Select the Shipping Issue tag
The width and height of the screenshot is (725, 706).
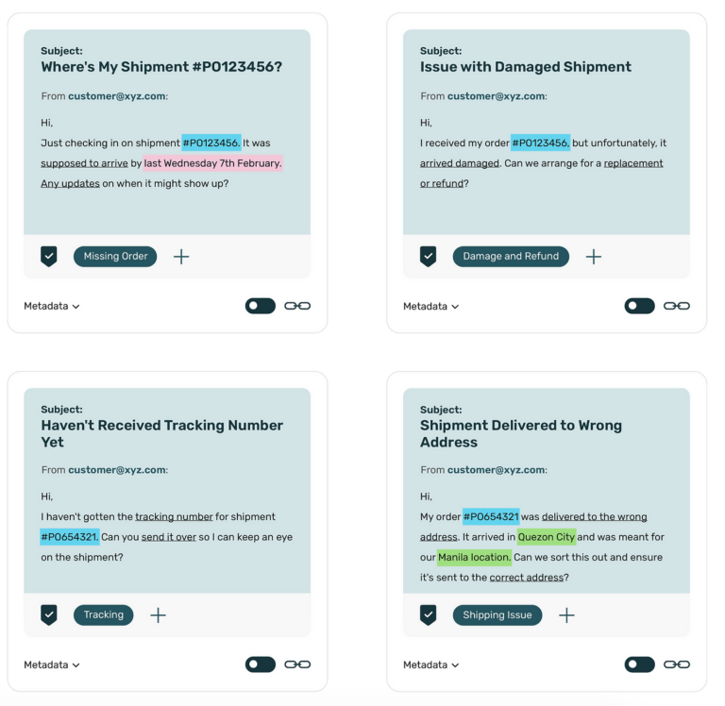tap(497, 614)
